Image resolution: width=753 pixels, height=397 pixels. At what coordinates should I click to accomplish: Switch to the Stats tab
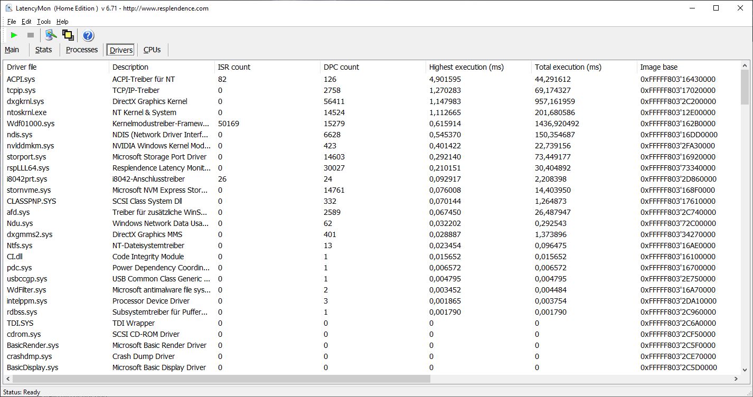[x=44, y=50]
